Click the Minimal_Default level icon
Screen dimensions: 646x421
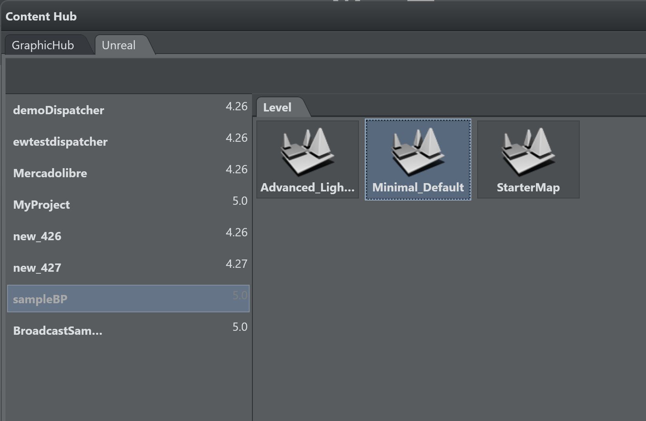pos(418,152)
